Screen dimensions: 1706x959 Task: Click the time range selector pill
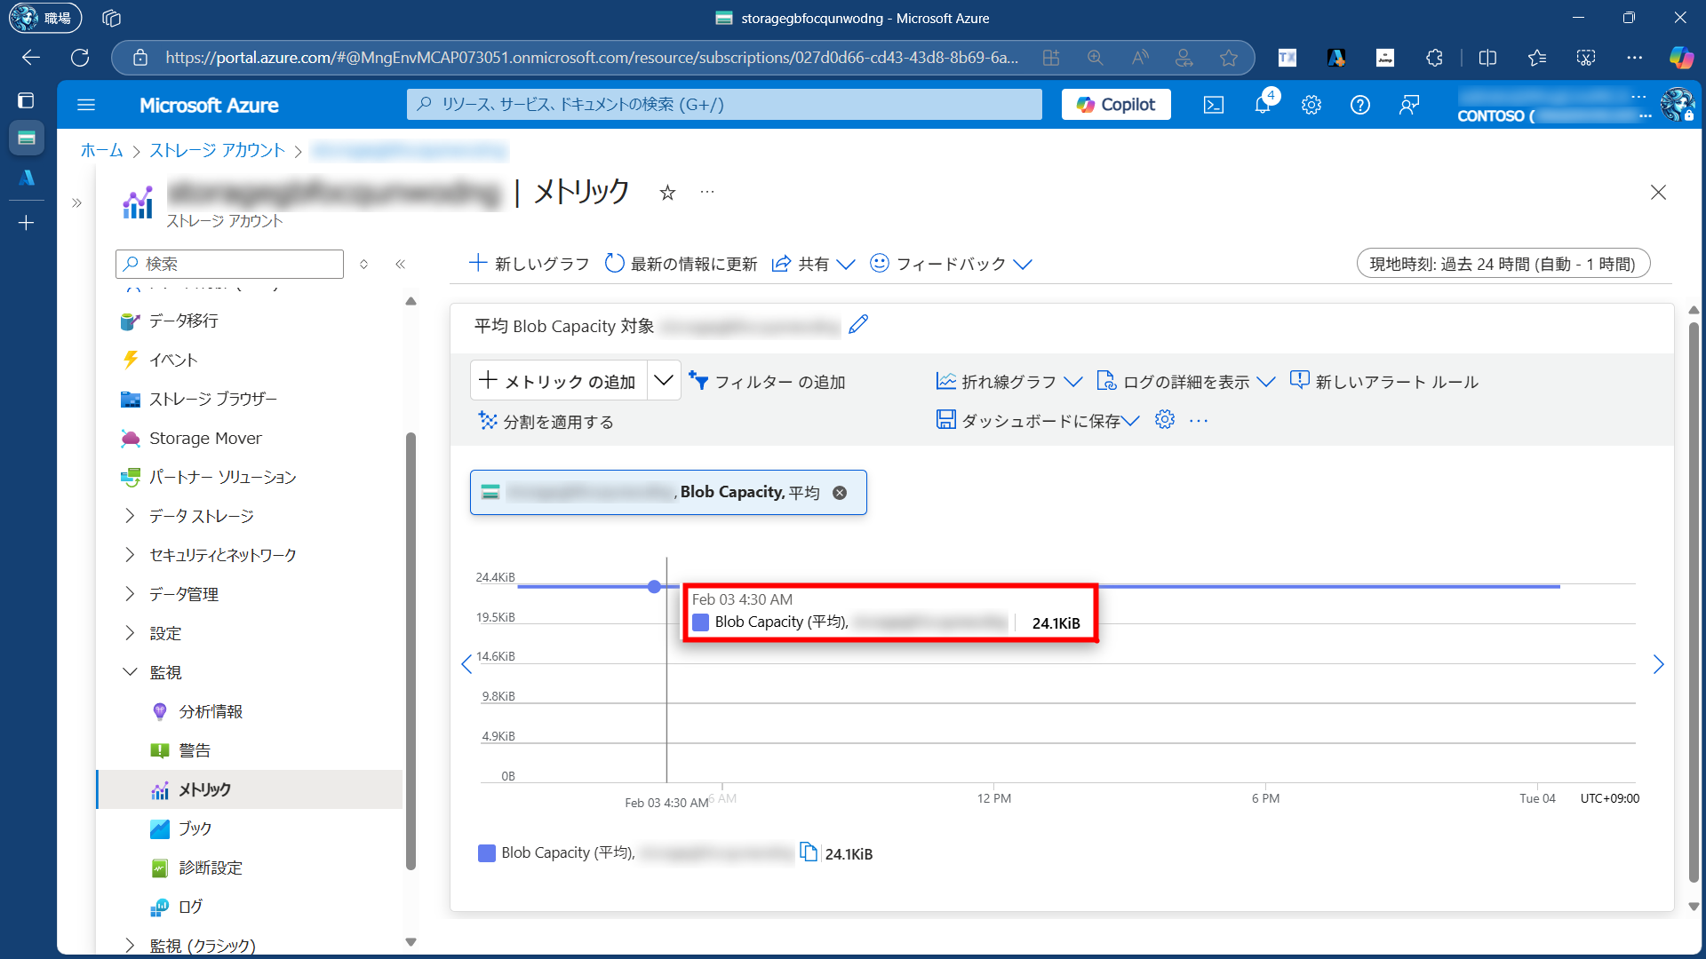pos(1502,264)
